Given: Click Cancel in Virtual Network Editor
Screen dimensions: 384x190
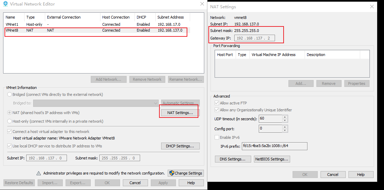Looking at the screenshot, I should pyautogui.click(x=135, y=183).
